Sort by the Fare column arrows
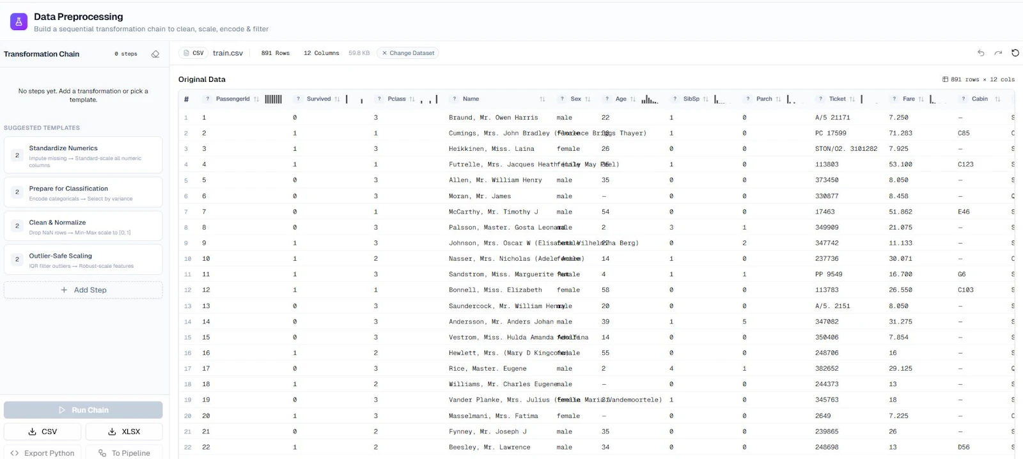 (921, 99)
